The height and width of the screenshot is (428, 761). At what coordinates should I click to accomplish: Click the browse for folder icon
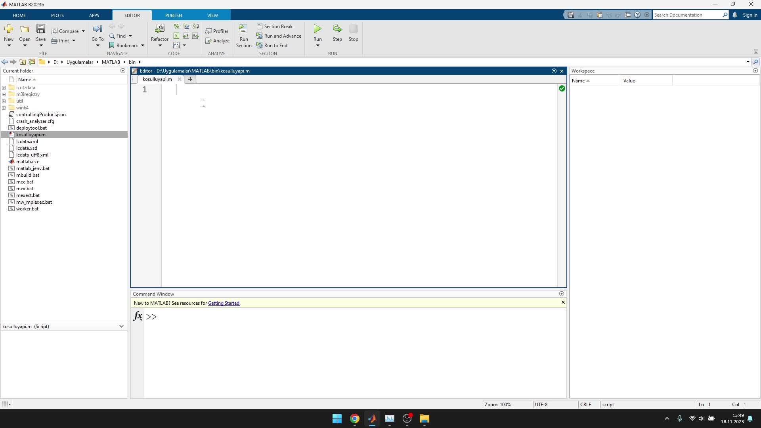tap(32, 62)
